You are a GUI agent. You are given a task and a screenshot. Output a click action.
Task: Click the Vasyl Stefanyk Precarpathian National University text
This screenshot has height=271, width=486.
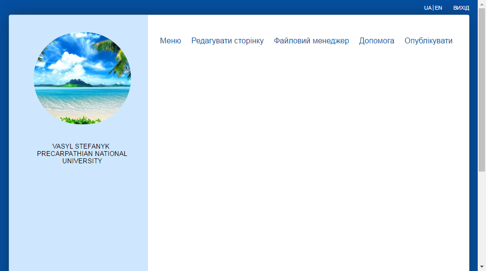pos(82,154)
